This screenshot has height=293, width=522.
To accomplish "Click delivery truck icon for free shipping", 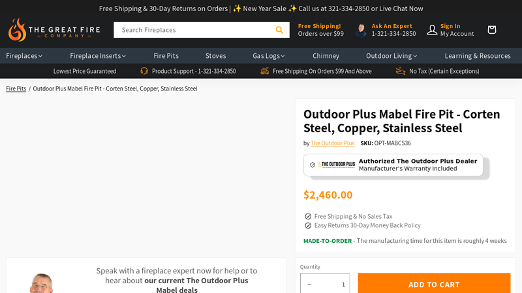I will tap(265, 71).
